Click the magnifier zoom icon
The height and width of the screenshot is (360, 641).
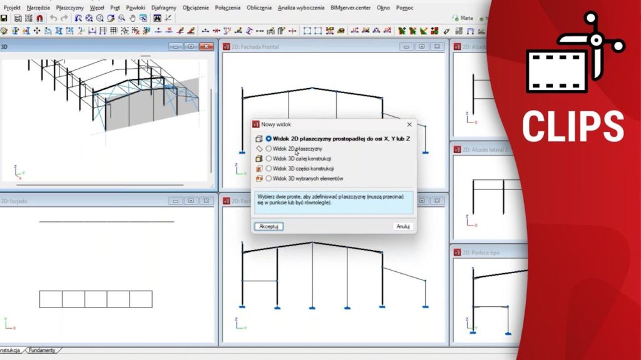coord(121,18)
